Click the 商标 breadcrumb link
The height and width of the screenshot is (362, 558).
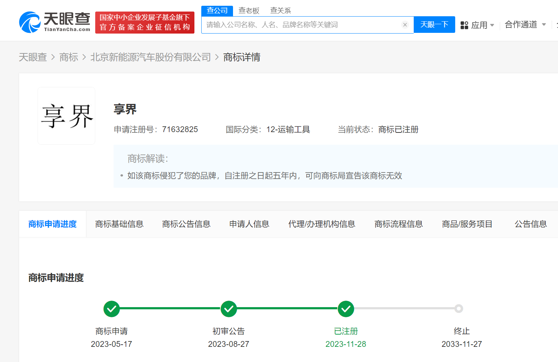(x=69, y=57)
